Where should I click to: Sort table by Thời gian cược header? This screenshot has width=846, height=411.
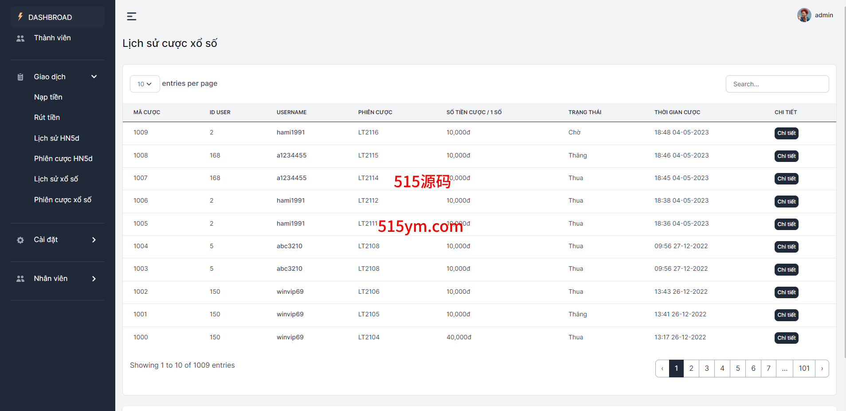tap(677, 112)
